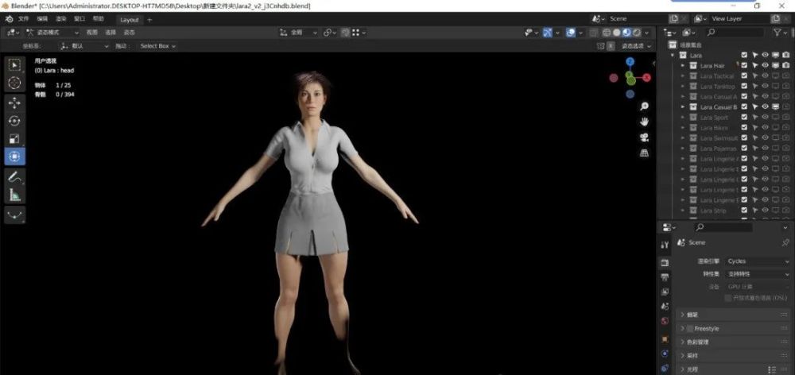Hide Lara Hair using its eye icon
This screenshot has height=375, width=795.
tap(765, 65)
